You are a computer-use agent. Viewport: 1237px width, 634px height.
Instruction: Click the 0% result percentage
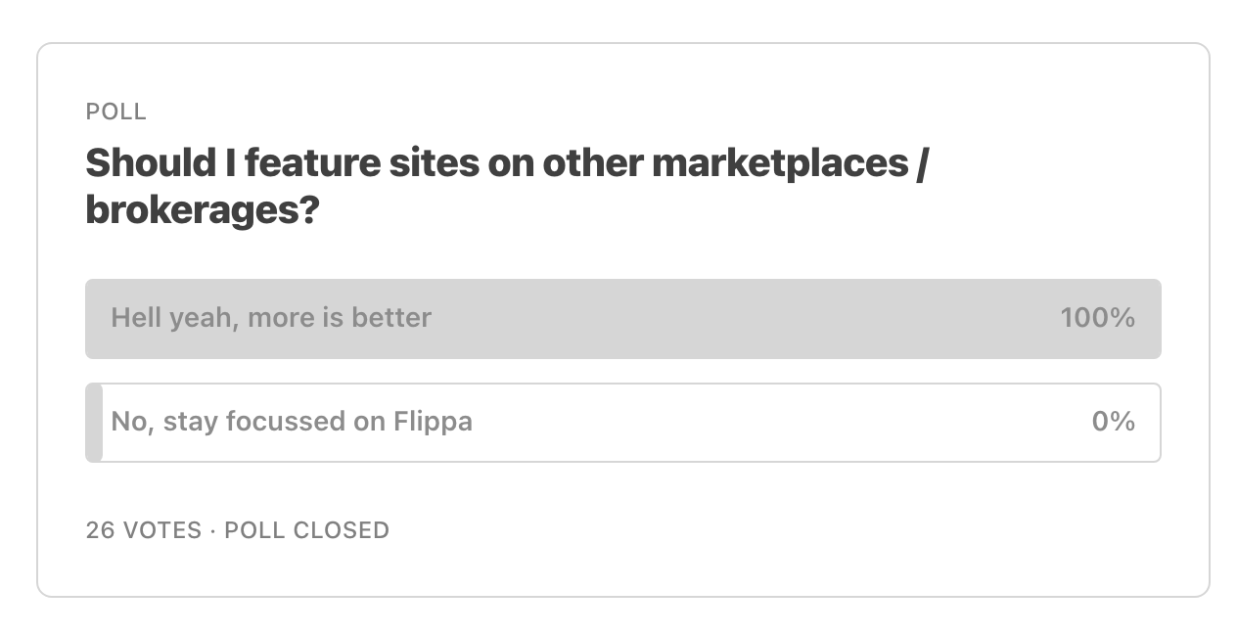[1114, 422]
